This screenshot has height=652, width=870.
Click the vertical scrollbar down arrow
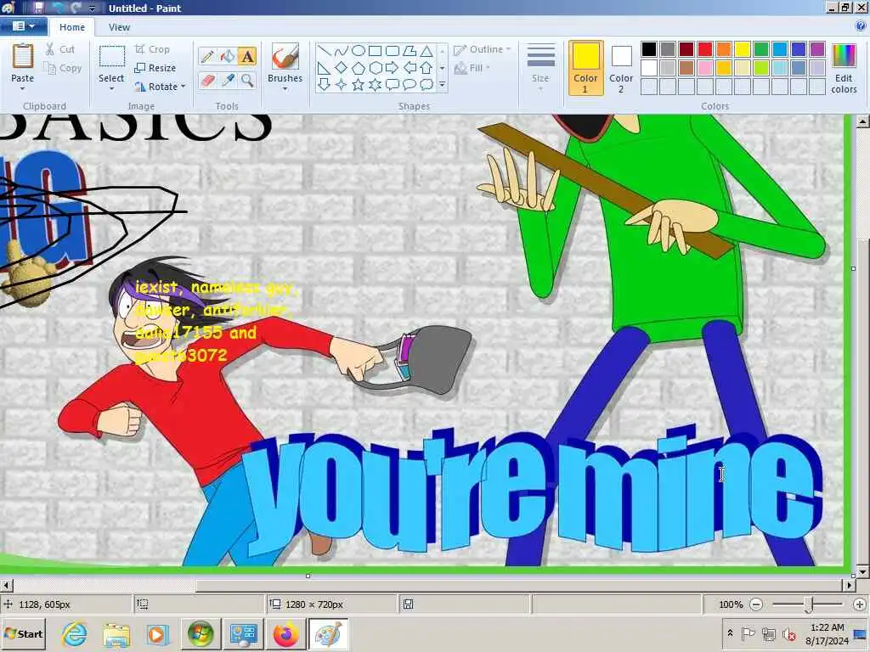click(862, 571)
